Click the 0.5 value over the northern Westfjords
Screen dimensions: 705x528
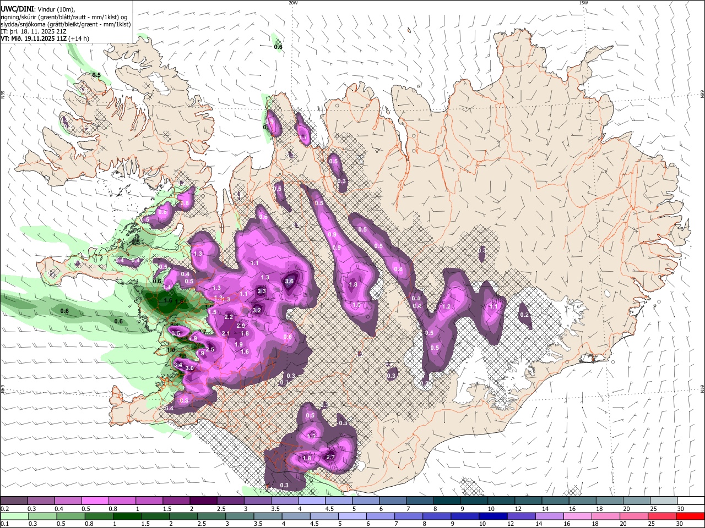[96, 75]
